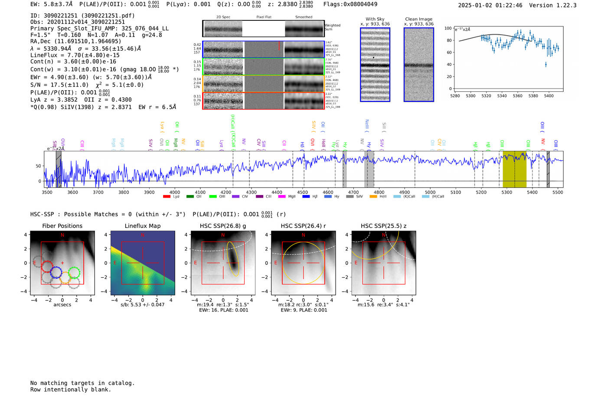Select the 's/b: 5.53 +/- 0.047' caption

[143, 305]
